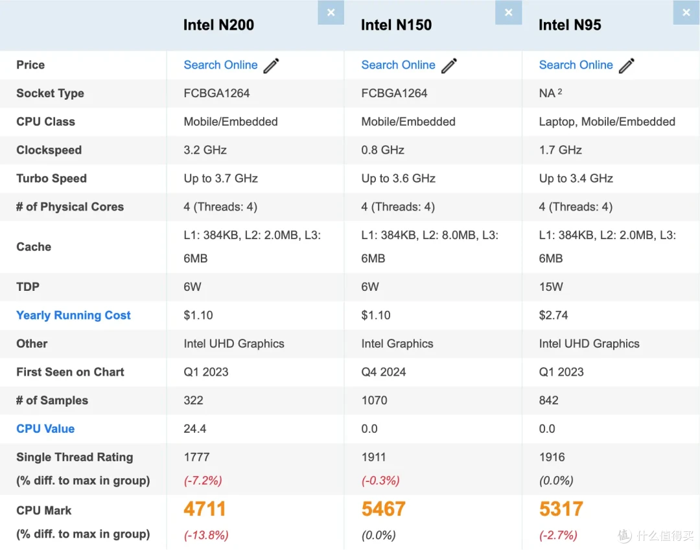Select the N200 CPU Mark score 4711
The height and width of the screenshot is (550, 700).
click(205, 509)
